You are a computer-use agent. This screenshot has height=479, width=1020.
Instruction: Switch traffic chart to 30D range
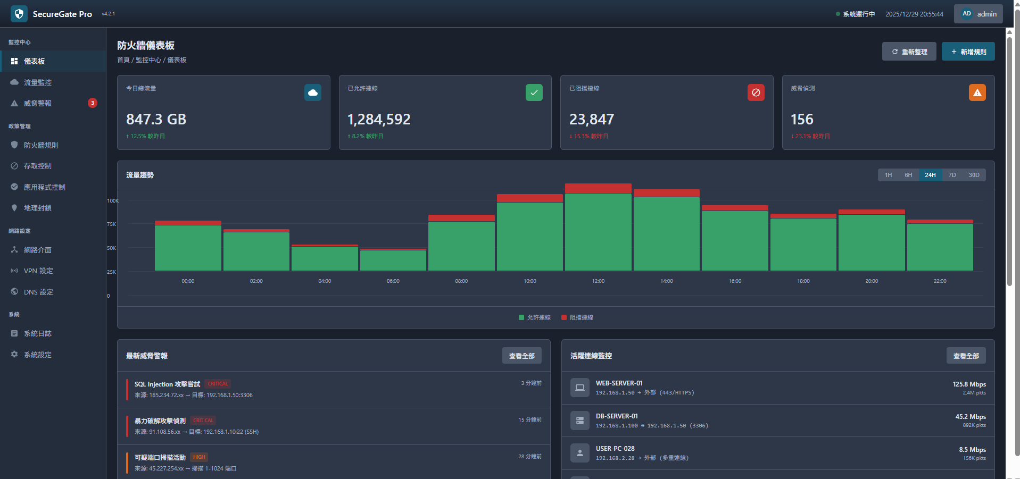pos(974,175)
